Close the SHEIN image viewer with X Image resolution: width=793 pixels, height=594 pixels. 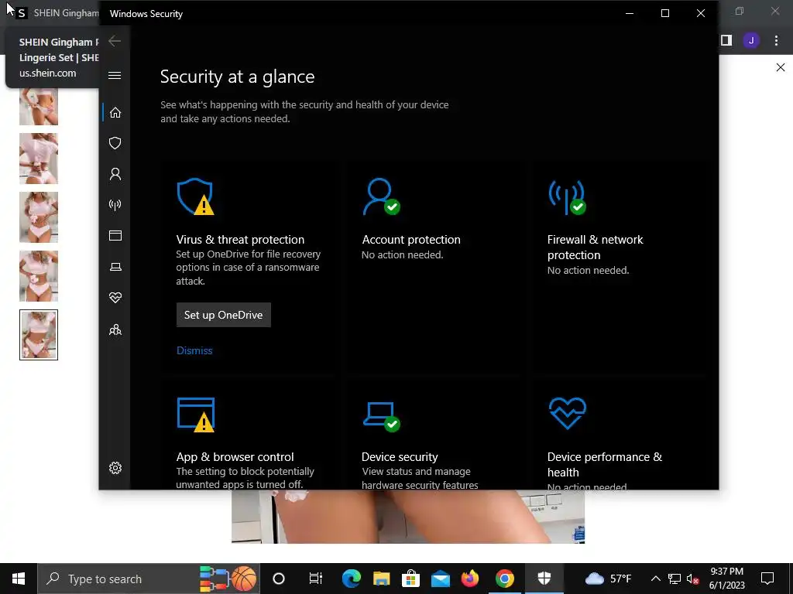(781, 67)
